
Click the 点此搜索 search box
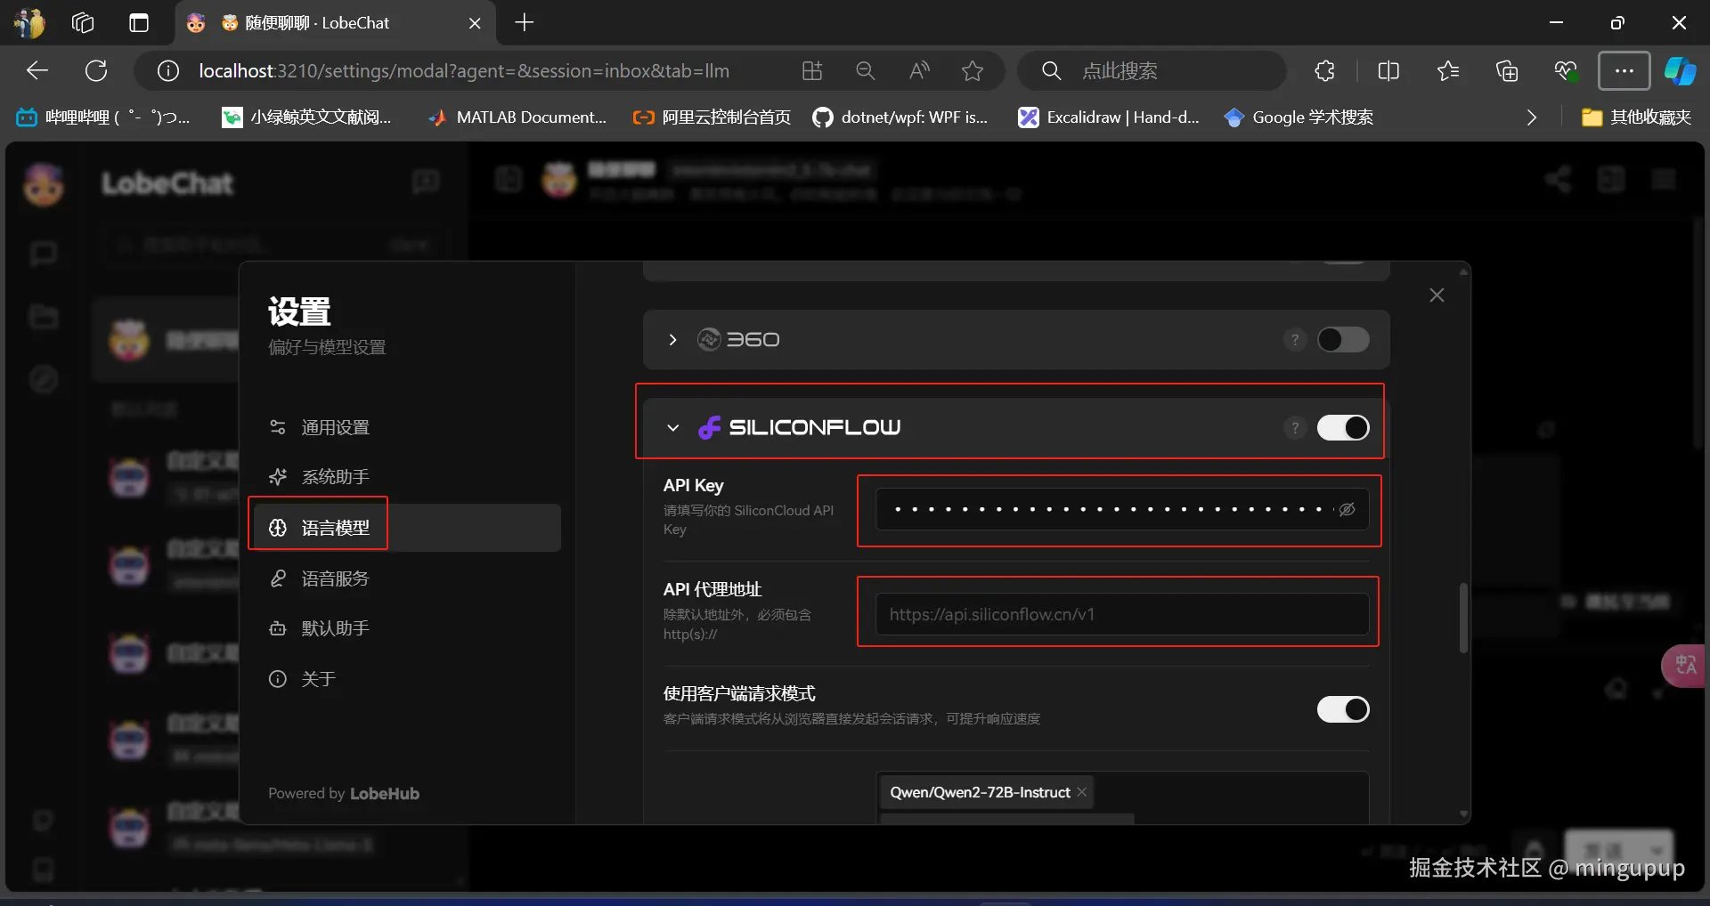(1152, 70)
